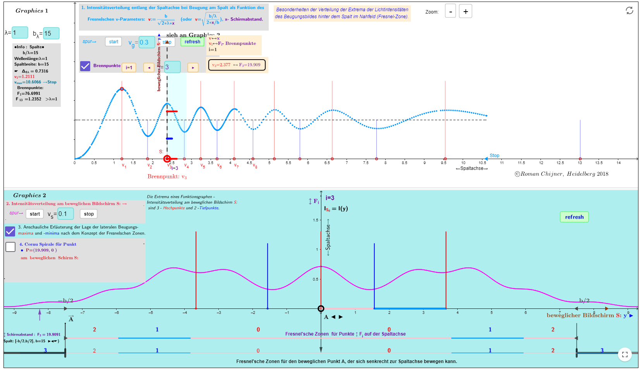The height and width of the screenshot is (370, 640).
Task: Select v2 marker point on axis
Action: click(x=148, y=159)
